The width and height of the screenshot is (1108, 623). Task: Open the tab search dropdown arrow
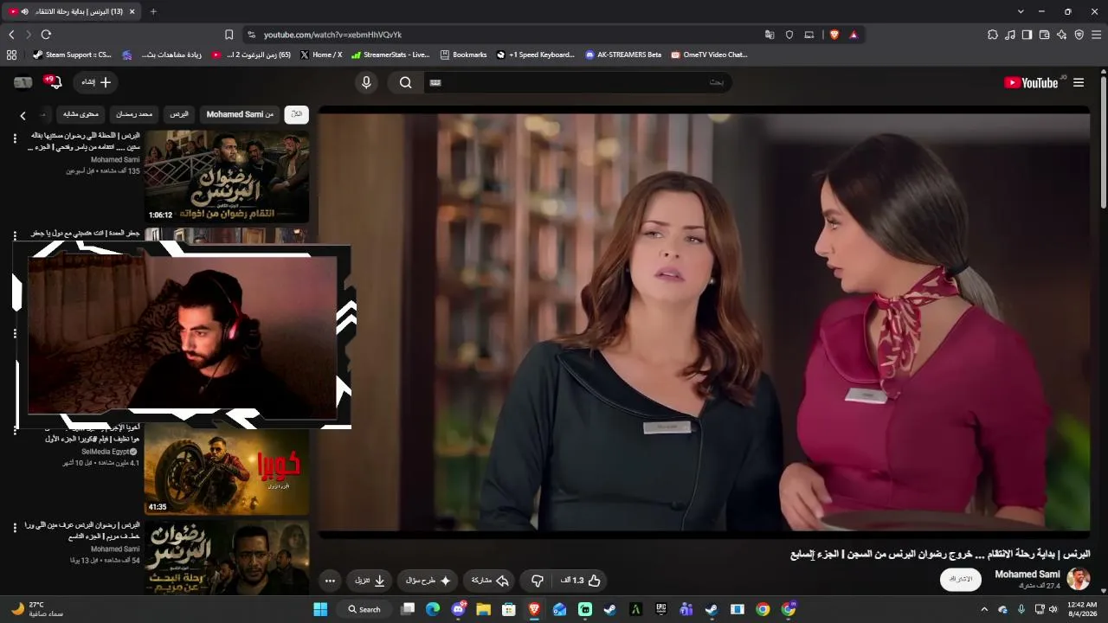tap(1021, 11)
